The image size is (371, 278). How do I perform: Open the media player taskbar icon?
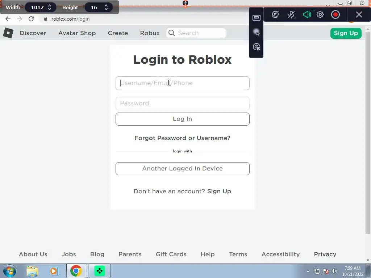tap(54, 271)
